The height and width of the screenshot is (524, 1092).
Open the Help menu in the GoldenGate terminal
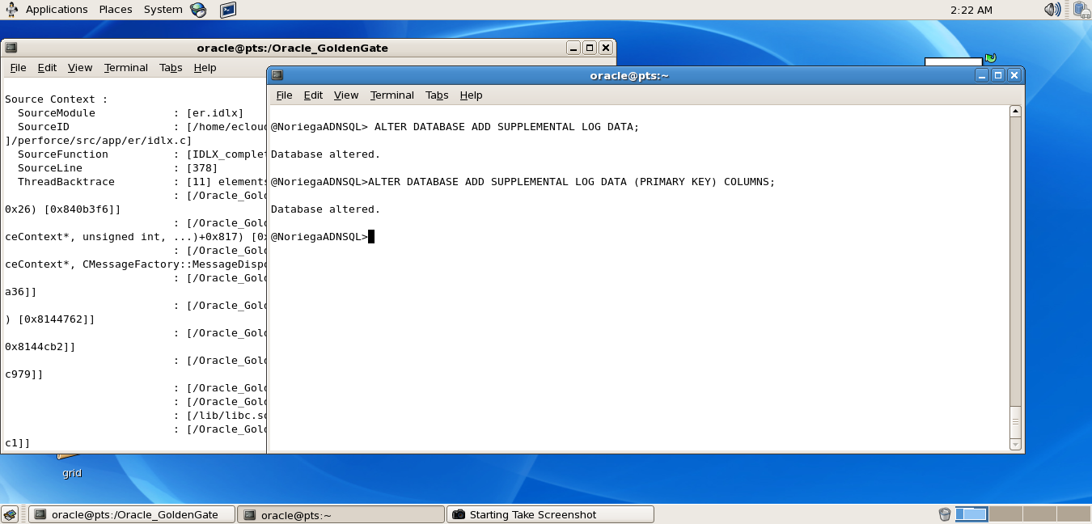point(205,68)
